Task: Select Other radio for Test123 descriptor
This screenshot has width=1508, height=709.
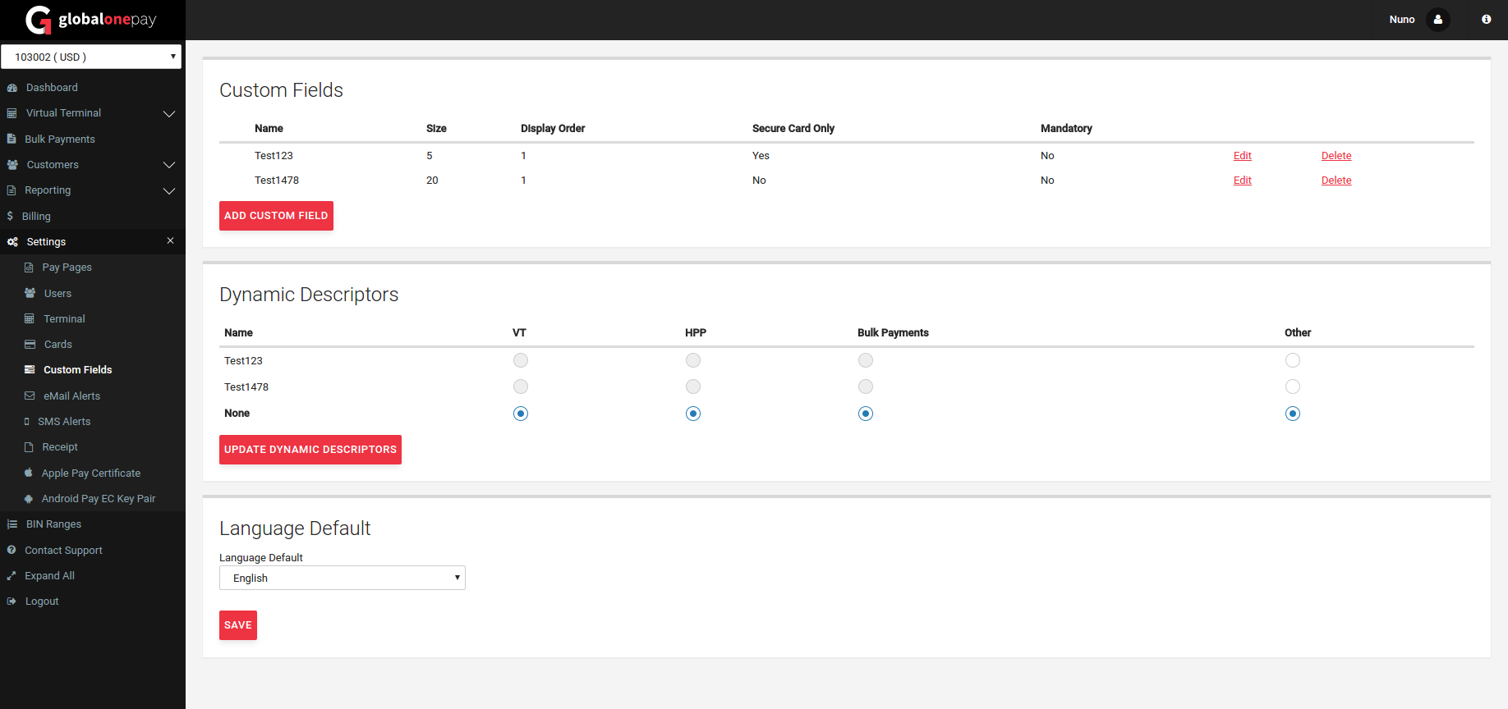Action: [1293, 360]
